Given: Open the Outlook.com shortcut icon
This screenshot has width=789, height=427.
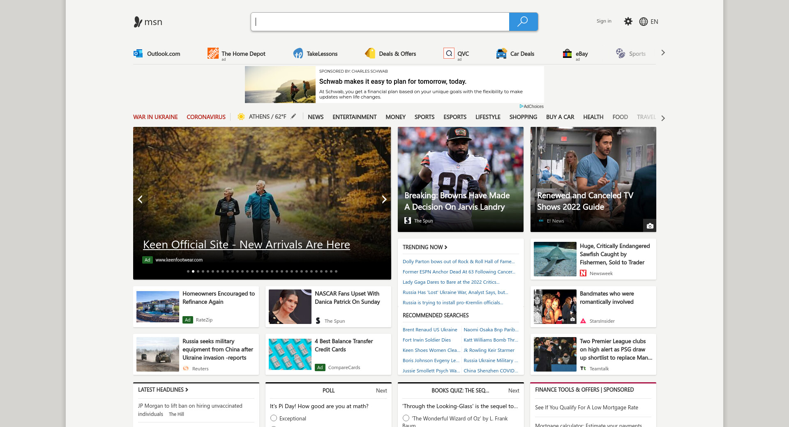Looking at the screenshot, I should 138,53.
